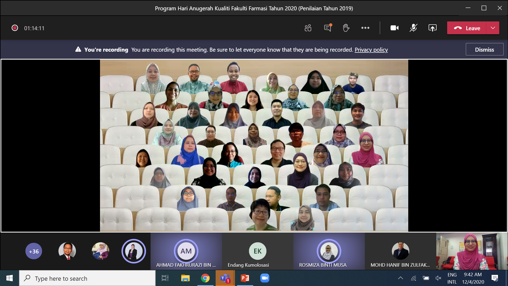Unmute the microphone
This screenshot has width=508, height=286.
click(x=413, y=28)
